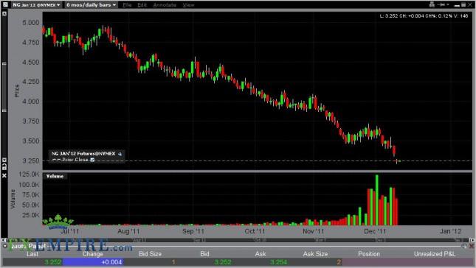476x268 pixels.
Task: Click the Unrealized P&L column header
Action: 435,254
